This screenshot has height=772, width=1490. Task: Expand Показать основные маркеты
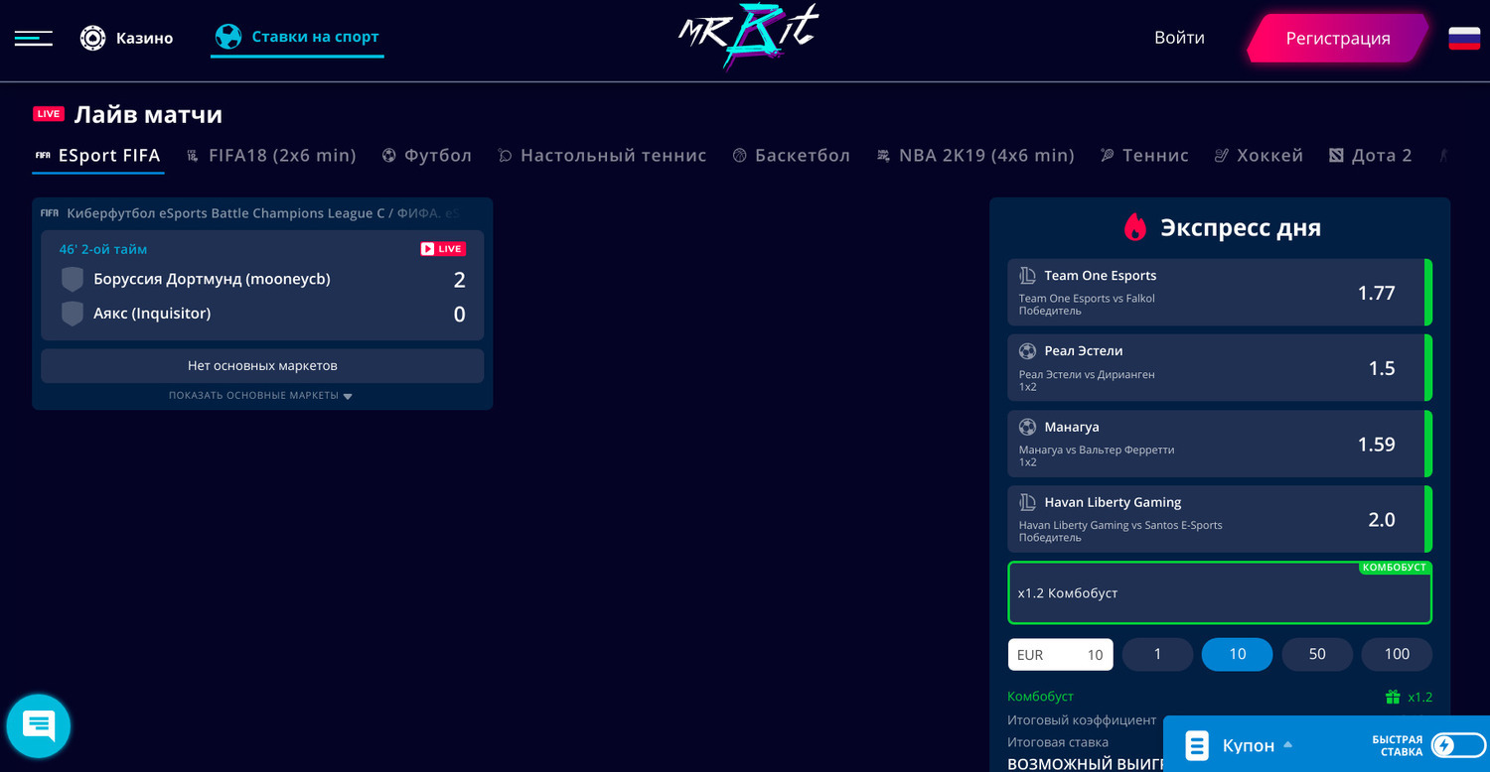(x=261, y=396)
